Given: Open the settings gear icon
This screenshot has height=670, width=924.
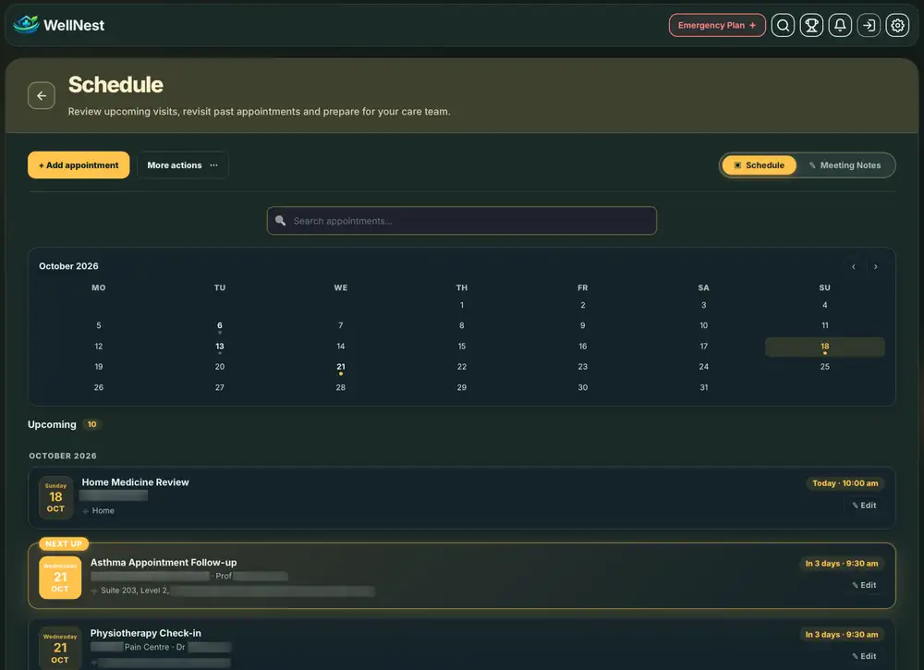Looking at the screenshot, I should click(897, 25).
